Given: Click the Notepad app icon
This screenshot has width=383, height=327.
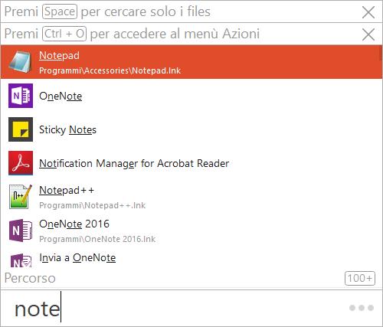Looking at the screenshot, I should (21, 62).
